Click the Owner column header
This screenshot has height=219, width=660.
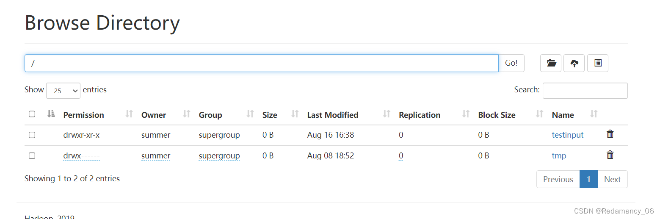point(154,115)
